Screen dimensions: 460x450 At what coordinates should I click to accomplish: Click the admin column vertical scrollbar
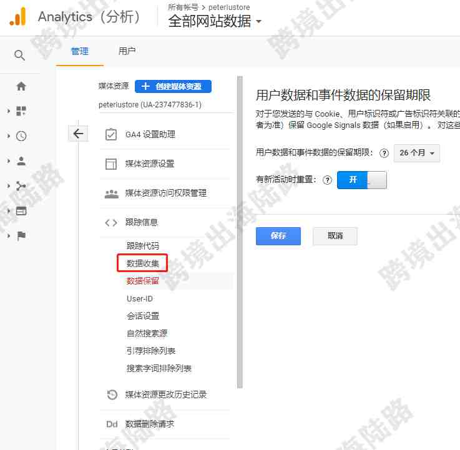pyautogui.click(x=240, y=232)
